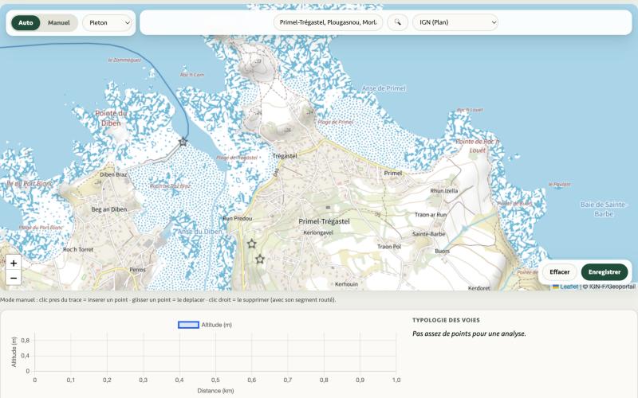Click the Beg an Diben map label

(x=109, y=209)
